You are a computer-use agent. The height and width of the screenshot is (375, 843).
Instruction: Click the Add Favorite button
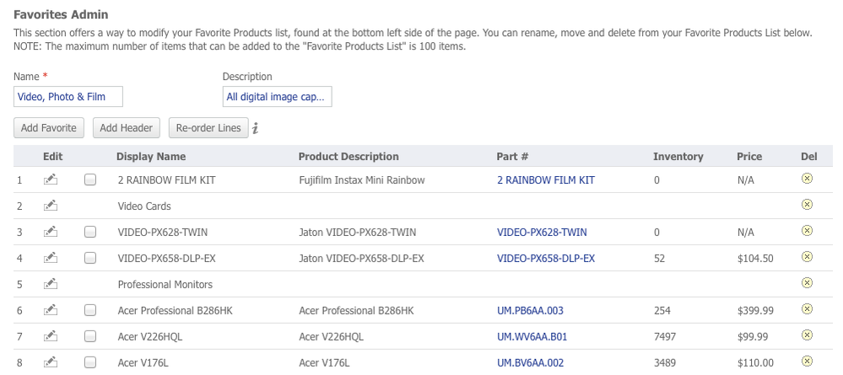point(50,128)
